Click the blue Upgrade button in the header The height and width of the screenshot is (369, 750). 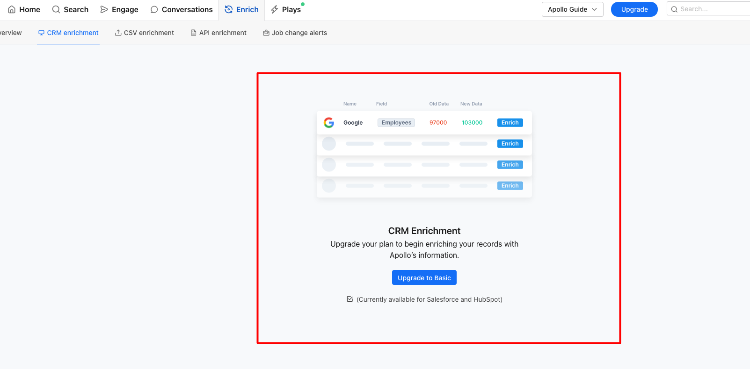point(634,9)
